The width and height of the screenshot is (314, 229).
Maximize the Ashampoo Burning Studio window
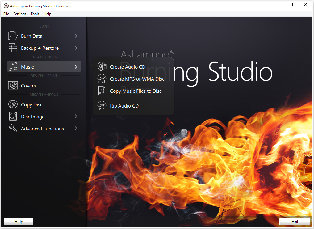coord(291,5)
